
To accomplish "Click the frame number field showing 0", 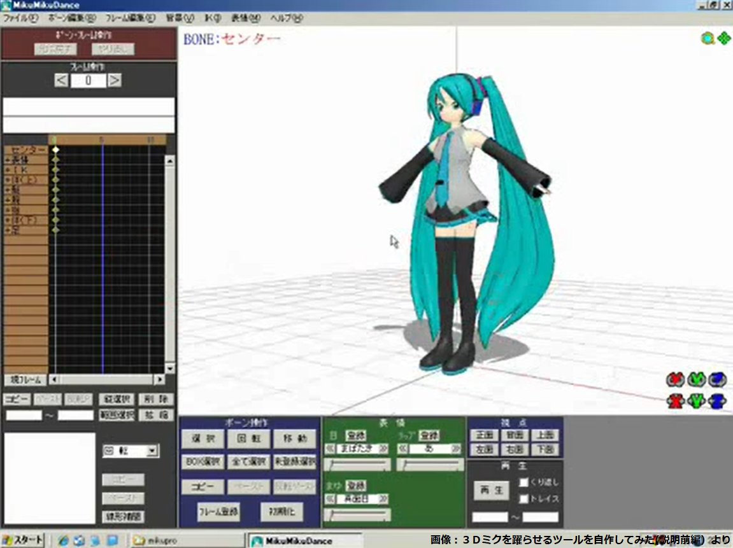I will coord(90,80).
